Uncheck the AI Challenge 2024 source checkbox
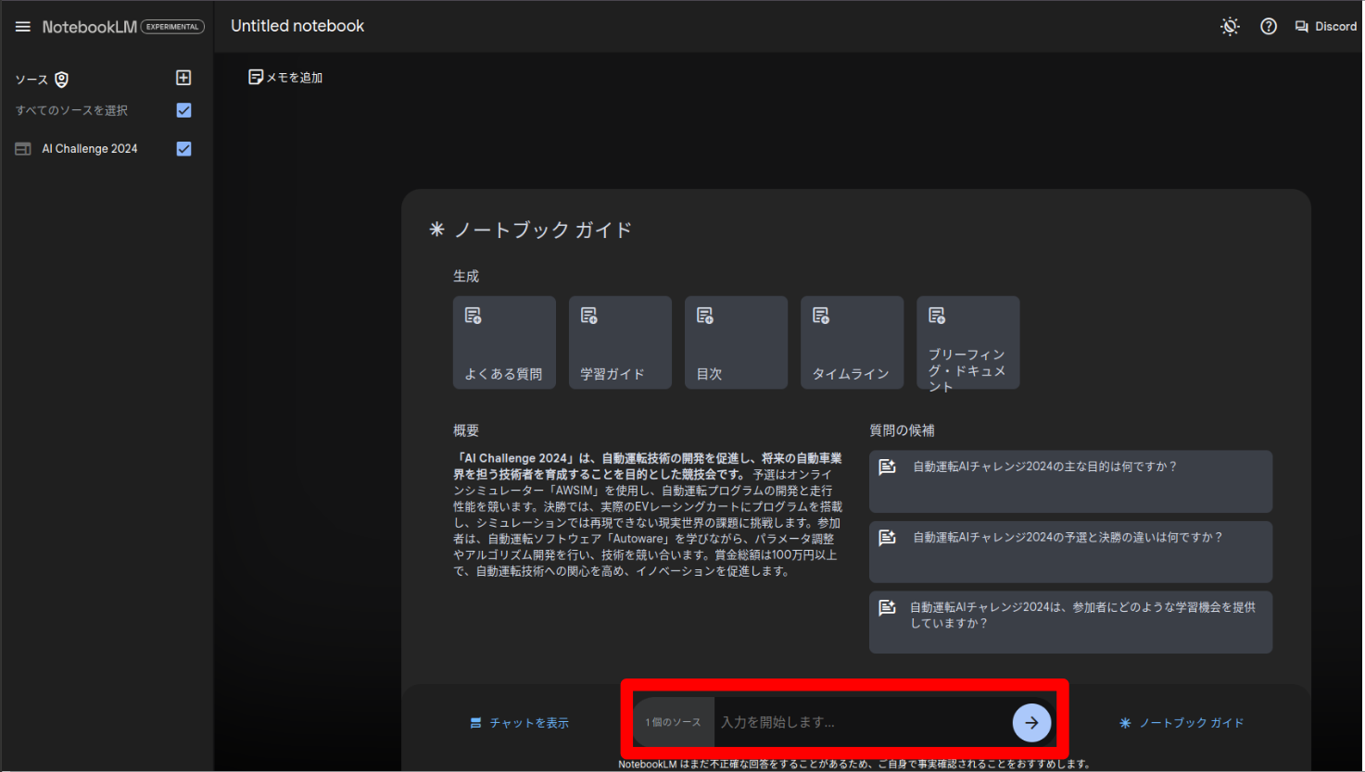 coord(183,148)
